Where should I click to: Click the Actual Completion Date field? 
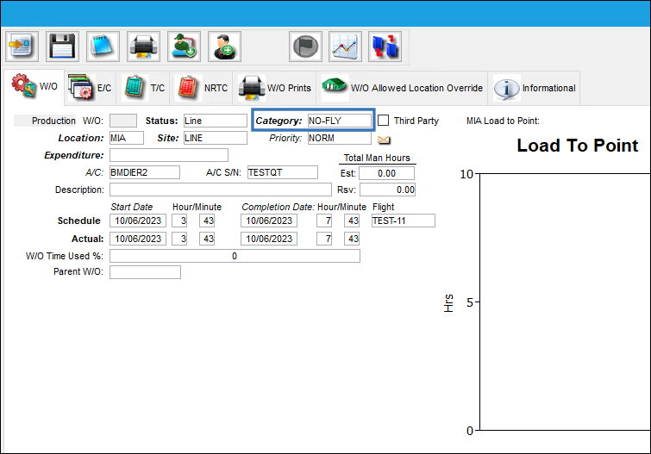coord(269,239)
